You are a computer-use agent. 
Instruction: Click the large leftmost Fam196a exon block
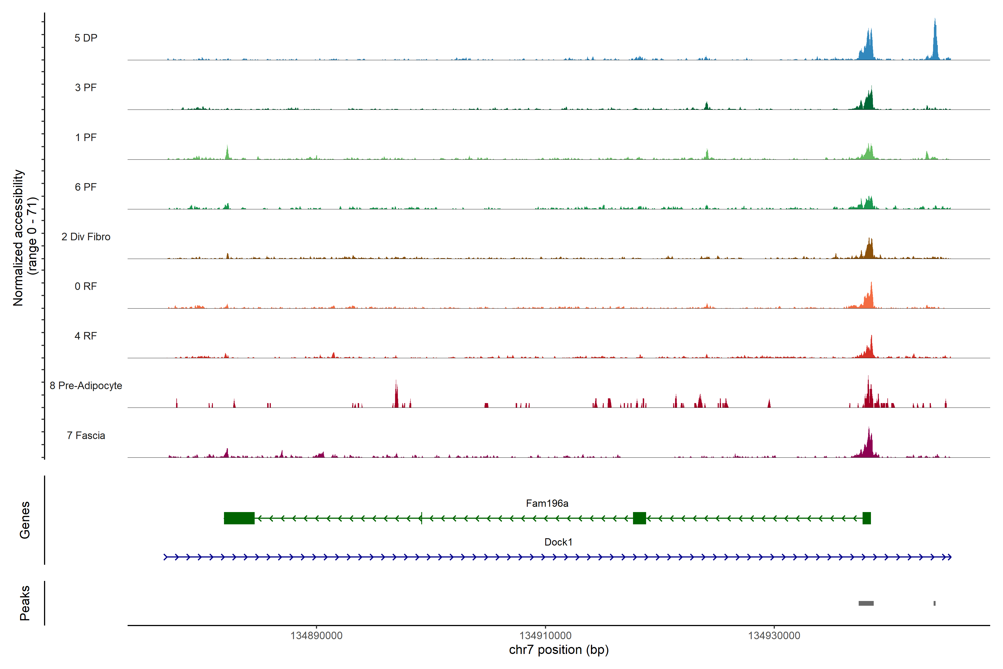pyautogui.click(x=239, y=518)
